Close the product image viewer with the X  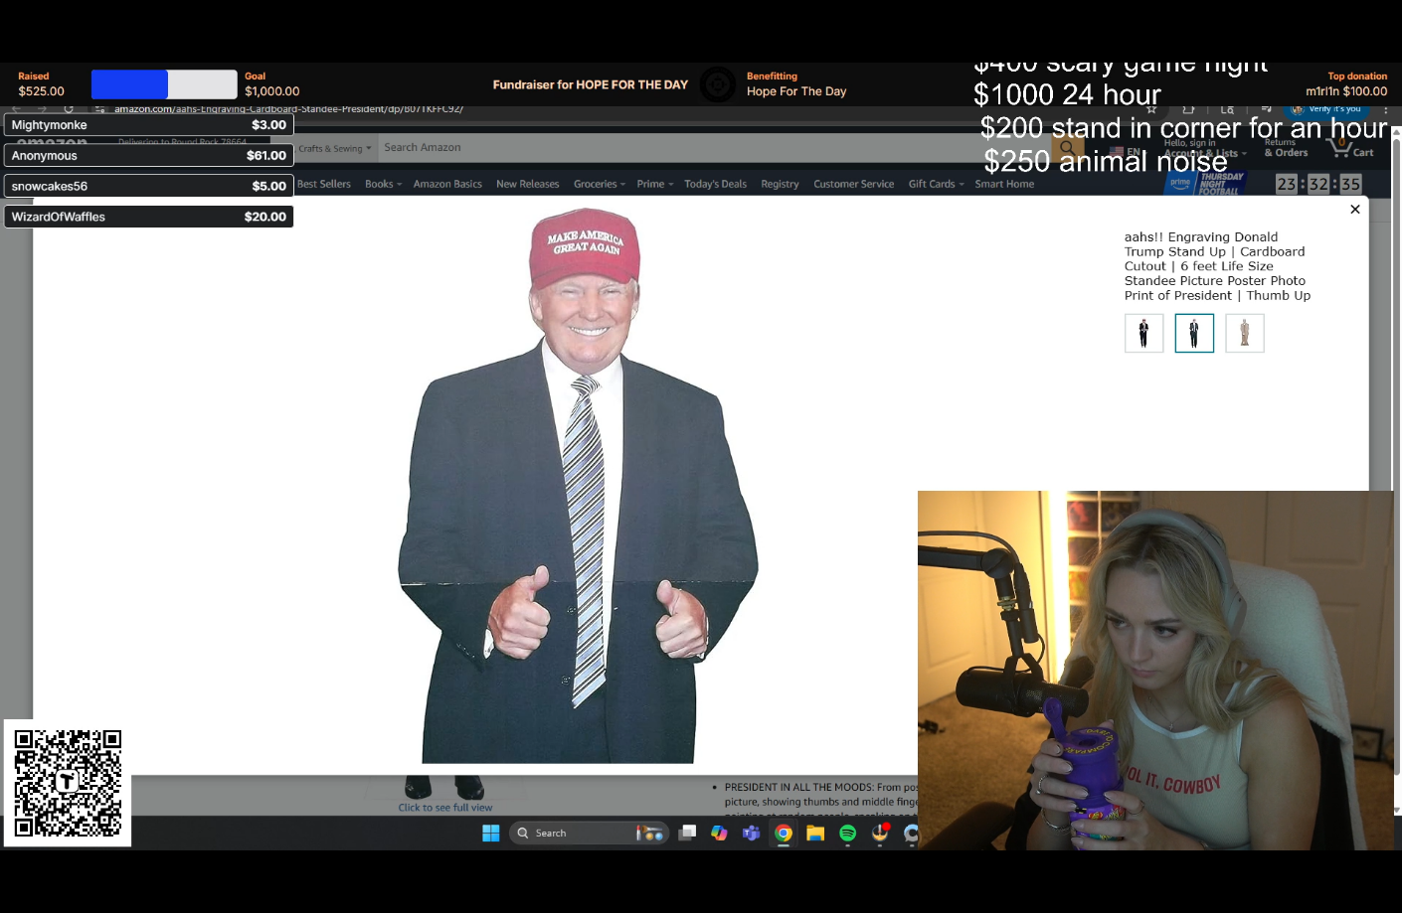click(x=1355, y=210)
